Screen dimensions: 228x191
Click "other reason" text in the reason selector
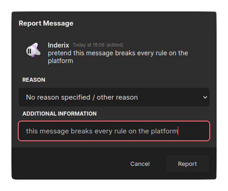pyautogui.click(x=117, y=97)
